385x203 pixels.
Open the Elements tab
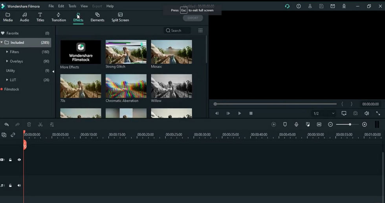(x=97, y=17)
